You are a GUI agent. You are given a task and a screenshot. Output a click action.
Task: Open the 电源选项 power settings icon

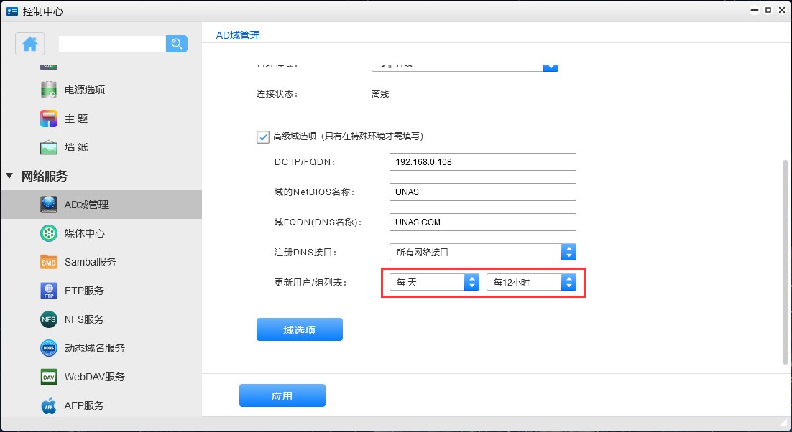click(49, 90)
